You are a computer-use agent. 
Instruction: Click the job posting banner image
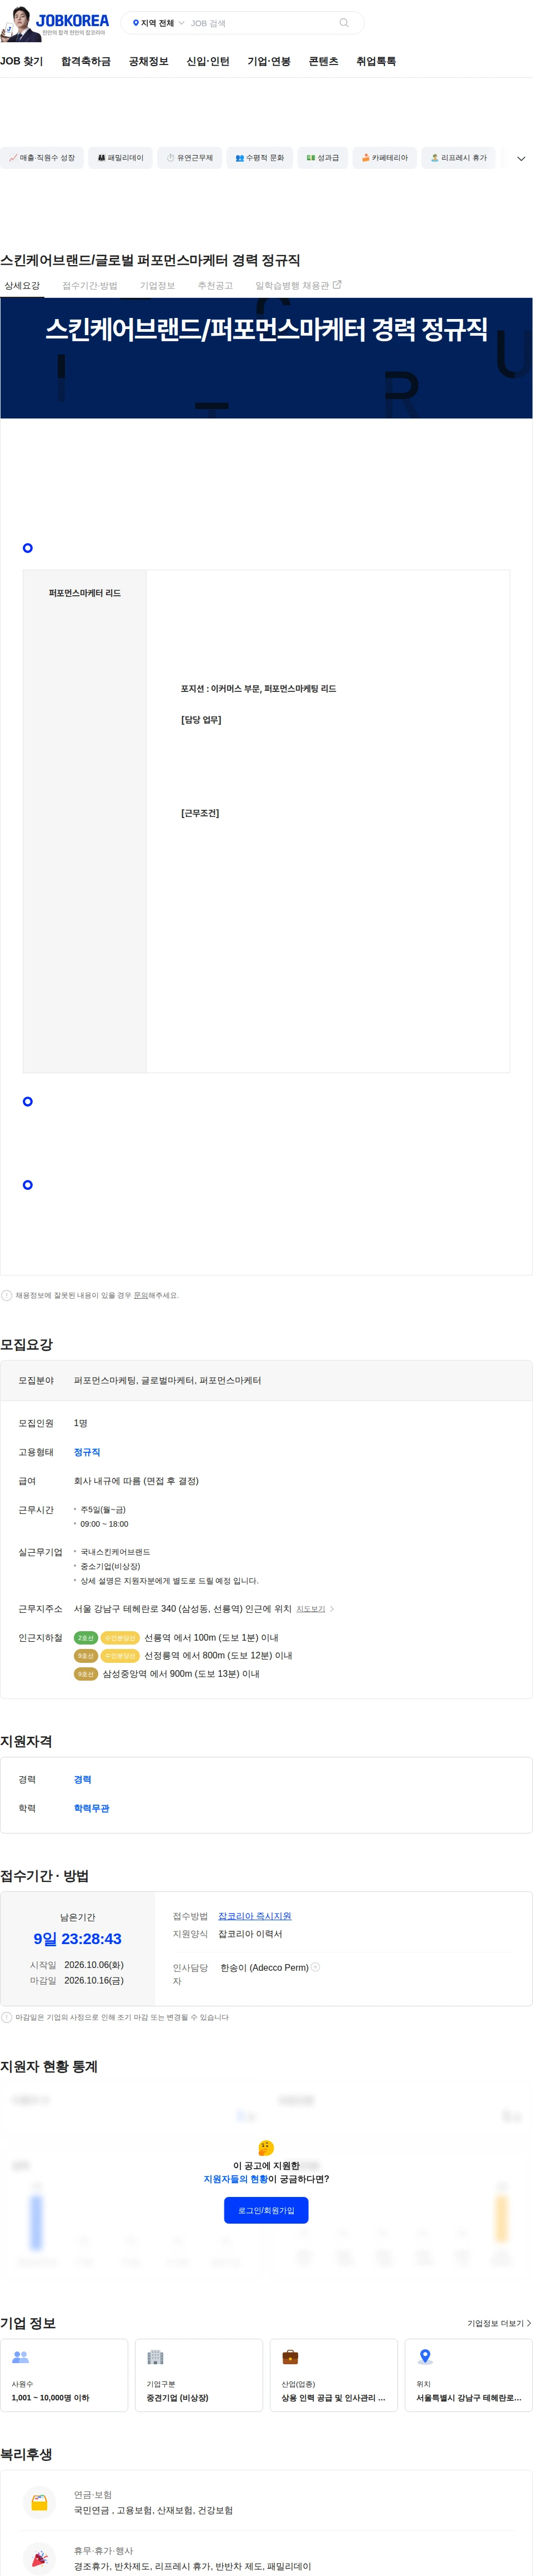click(266, 358)
